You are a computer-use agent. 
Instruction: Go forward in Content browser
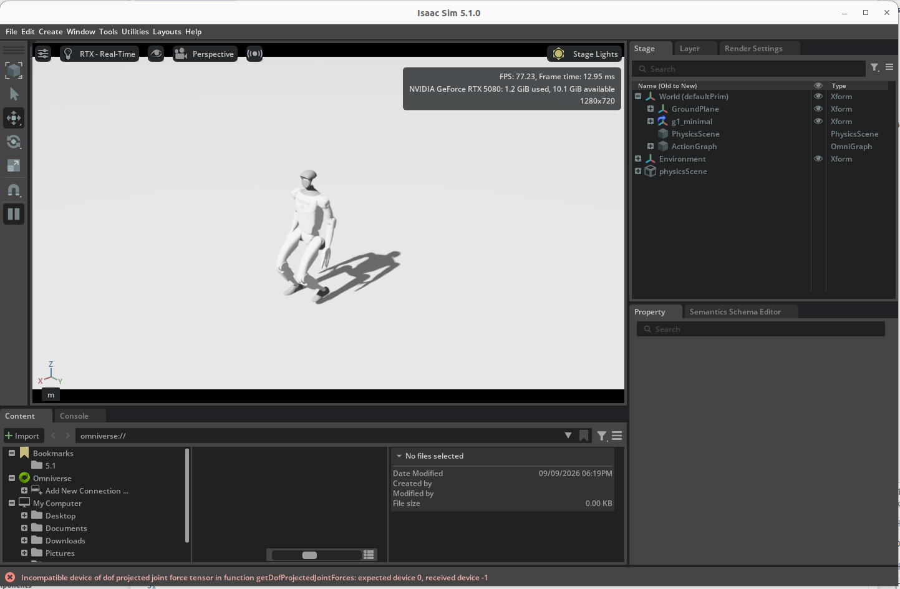click(x=67, y=436)
